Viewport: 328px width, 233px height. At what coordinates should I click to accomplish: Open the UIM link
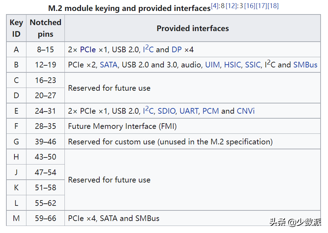(x=212, y=65)
